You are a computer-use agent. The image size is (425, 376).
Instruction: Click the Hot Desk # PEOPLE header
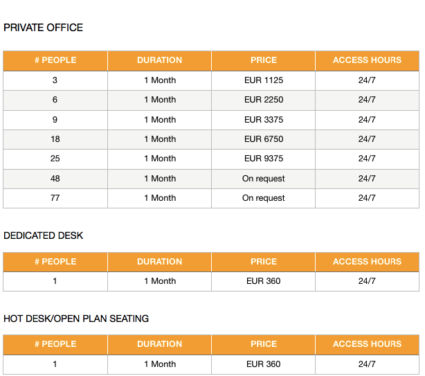click(55, 344)
